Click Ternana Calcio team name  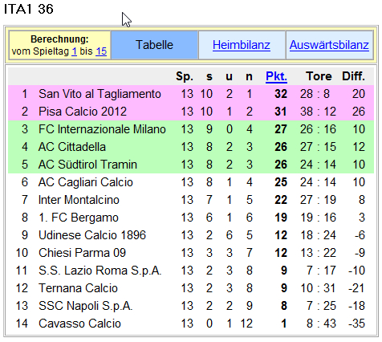point(78,288)
